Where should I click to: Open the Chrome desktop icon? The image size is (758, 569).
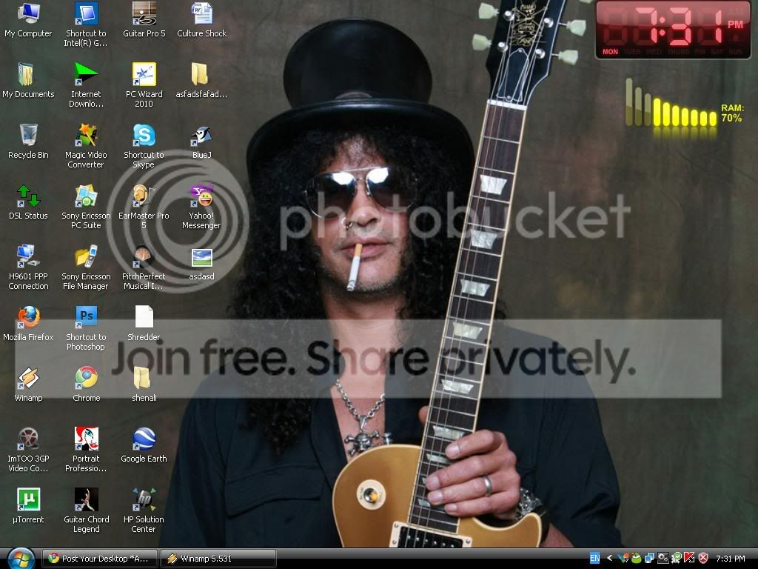tap(86, 385)
